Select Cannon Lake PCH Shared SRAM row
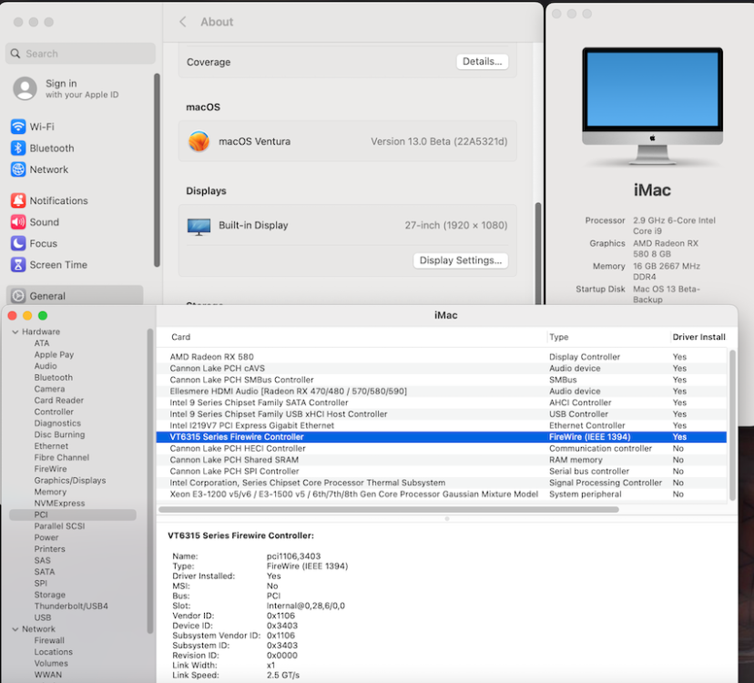Screen dimensions: 754x683 pyautogui.click(x=442, y=460)
